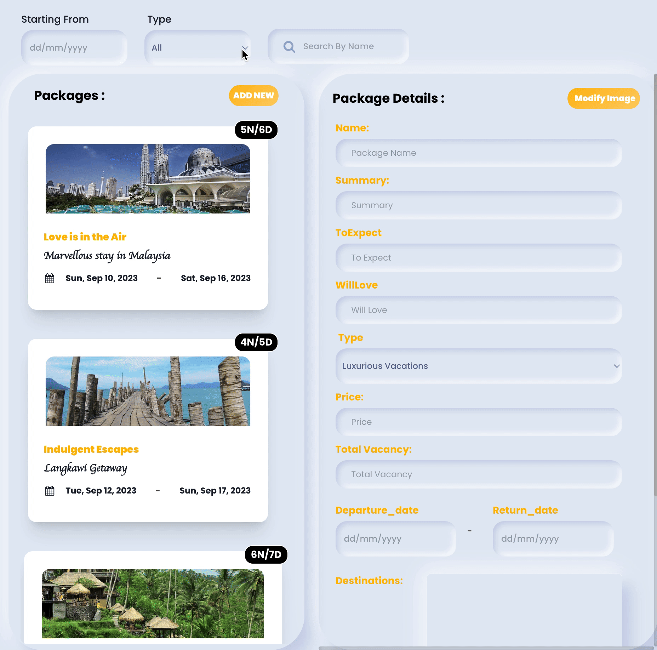Click Langkawi Getaway subtitle
This screenshot has width=657, height=650.
[x=85, y=468]
